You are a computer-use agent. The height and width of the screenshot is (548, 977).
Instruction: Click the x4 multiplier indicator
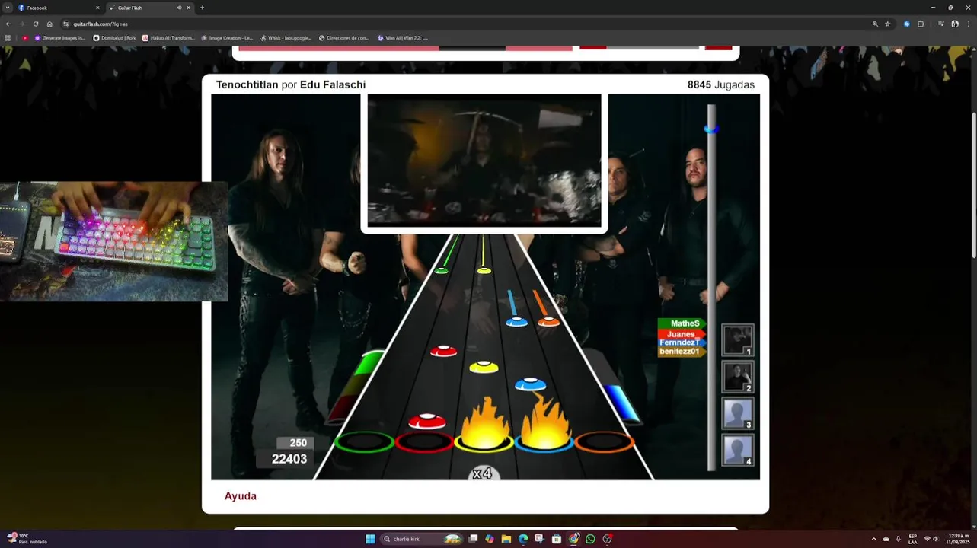tap(483, 473)
